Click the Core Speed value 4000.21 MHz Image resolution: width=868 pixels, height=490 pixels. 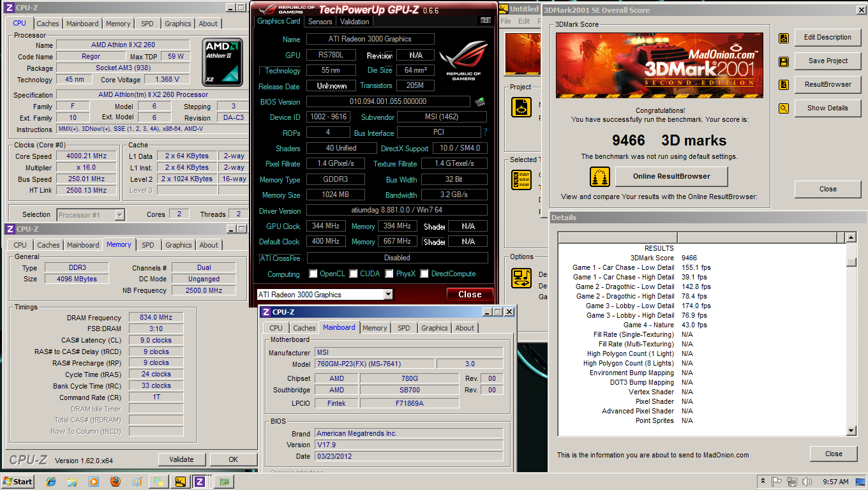click(87, 156)
